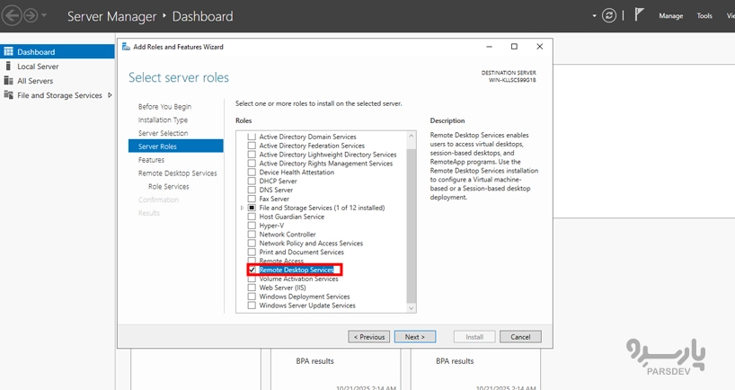Click the Dashboard icon in the sidebar

click(8, 52)
